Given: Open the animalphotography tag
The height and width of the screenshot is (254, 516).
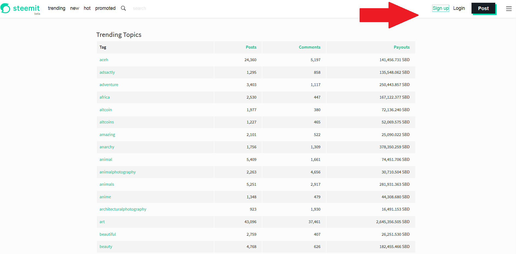Looking at the screenshot, I should click(x=117, y=172).
